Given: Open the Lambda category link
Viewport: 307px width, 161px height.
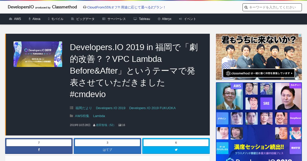Looking at the screenshot, I should [99, 116].
